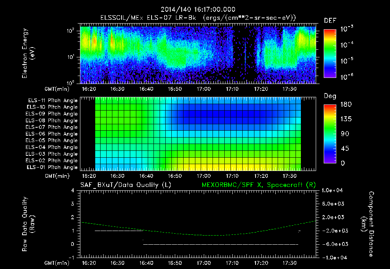Click the white data quality line at zero
Screen dimensions: 390x269
click(221, 244)
